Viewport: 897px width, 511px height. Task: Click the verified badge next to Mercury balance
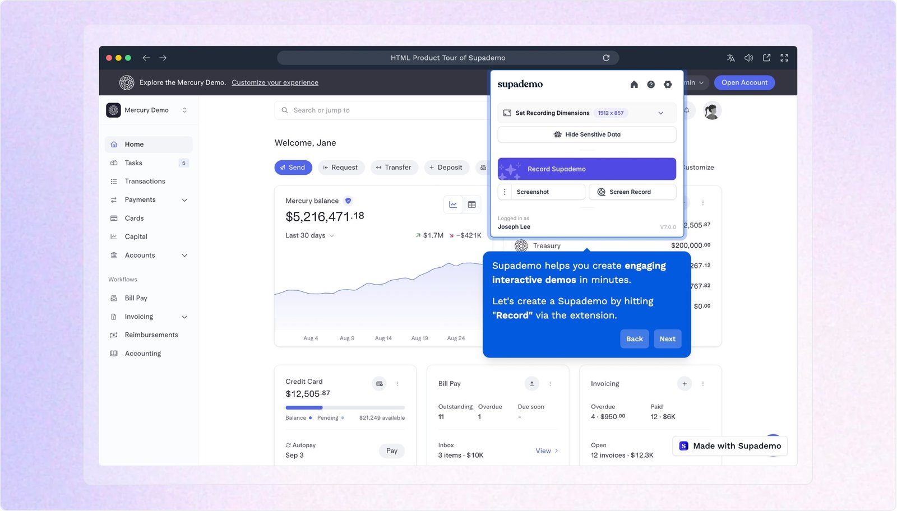point(348,201)
